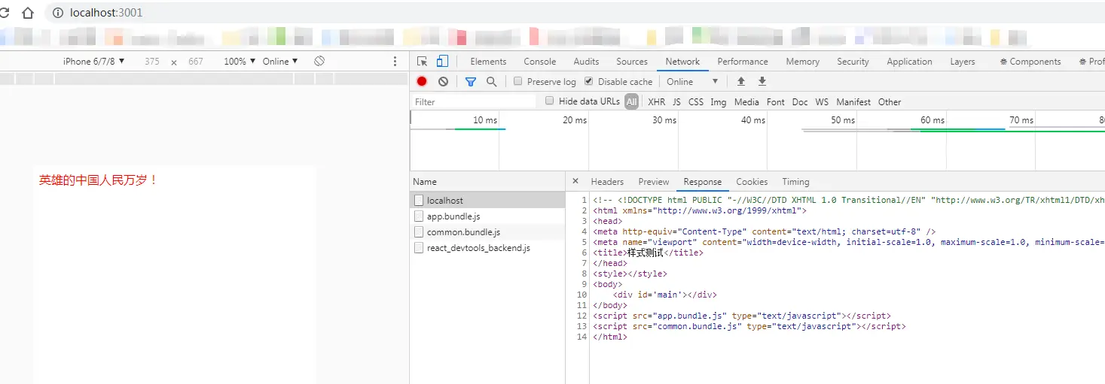Open the Layers panel
Viewport: 1105px width, 384px height.
[962, 62]
